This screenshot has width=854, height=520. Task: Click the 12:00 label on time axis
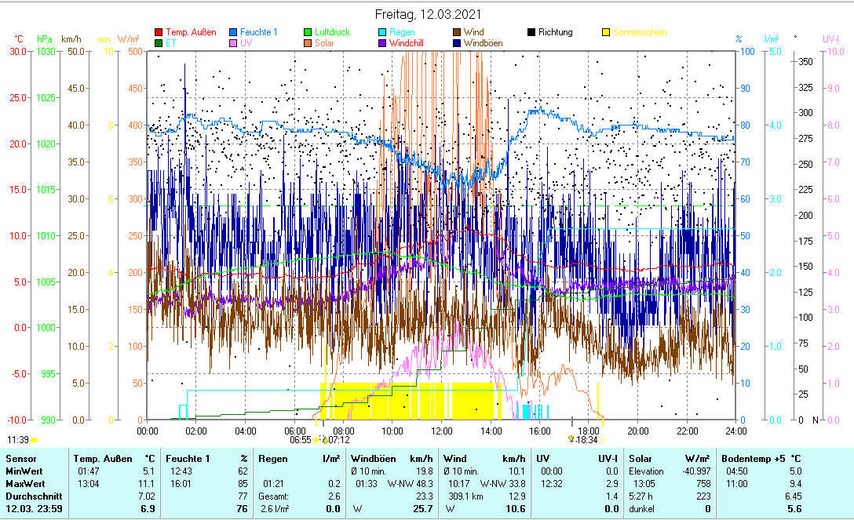click(441, 431)
